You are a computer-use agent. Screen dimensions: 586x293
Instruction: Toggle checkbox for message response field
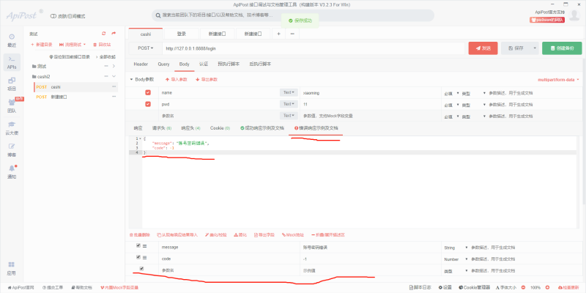pos(138,245)
